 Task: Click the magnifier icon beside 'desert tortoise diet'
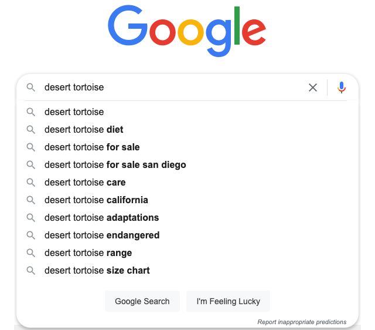[31, 130]
